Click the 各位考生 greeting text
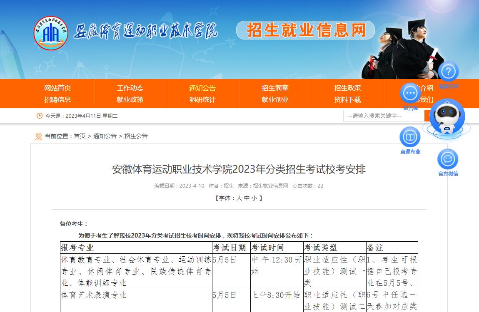 (x=74, y=224)
